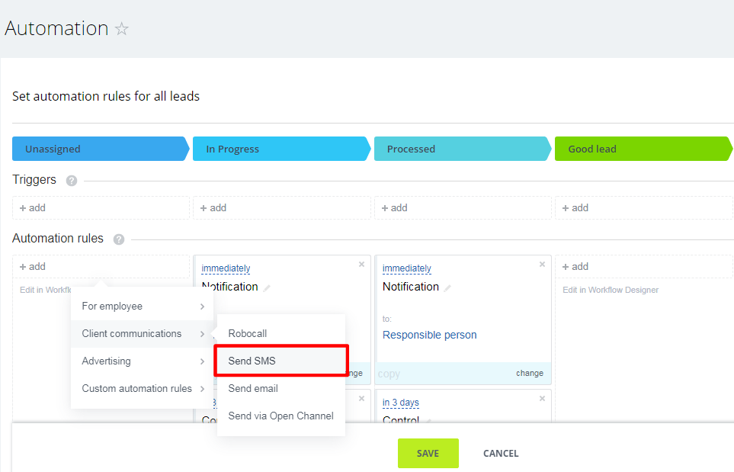Click the Triggers help question mark icon
Screen dimensions: 734x472
pos(72,181)
